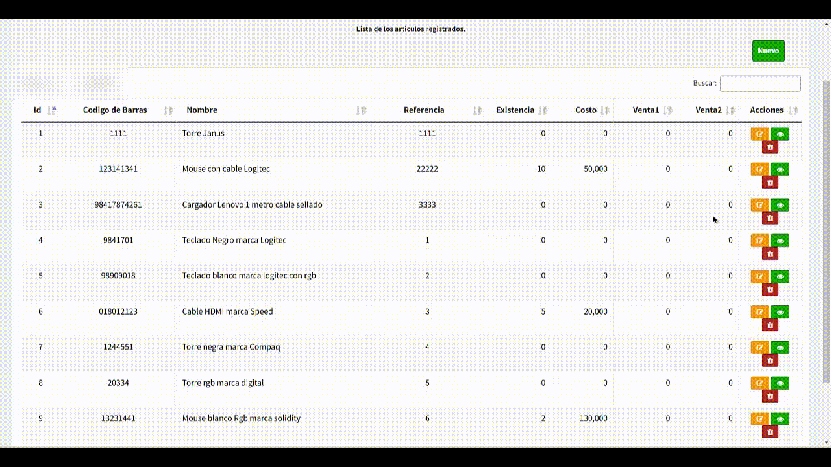Sort by Codigo de Barras header
Image resolution: width=831 pixels, height=467 pixels.
point(115,110)
